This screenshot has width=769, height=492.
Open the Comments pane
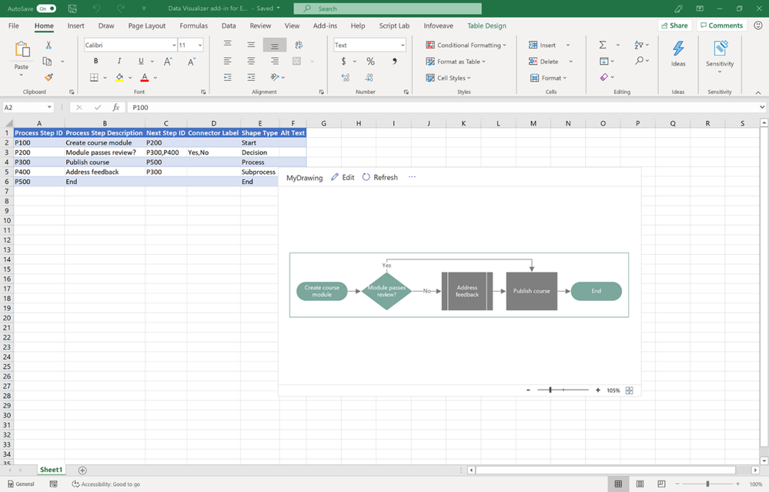pos(721,25)
